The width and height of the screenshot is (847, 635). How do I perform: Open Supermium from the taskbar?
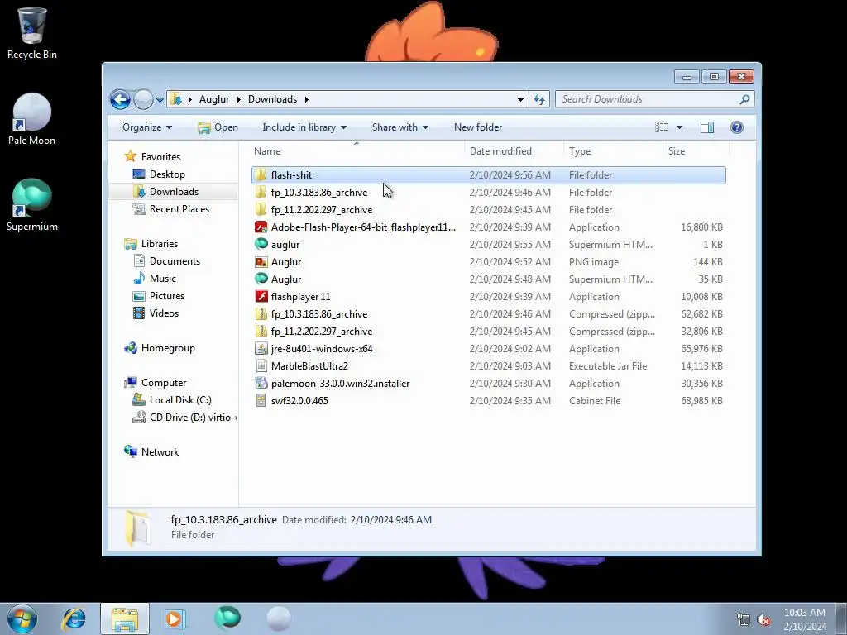click(x=227, y=618)
